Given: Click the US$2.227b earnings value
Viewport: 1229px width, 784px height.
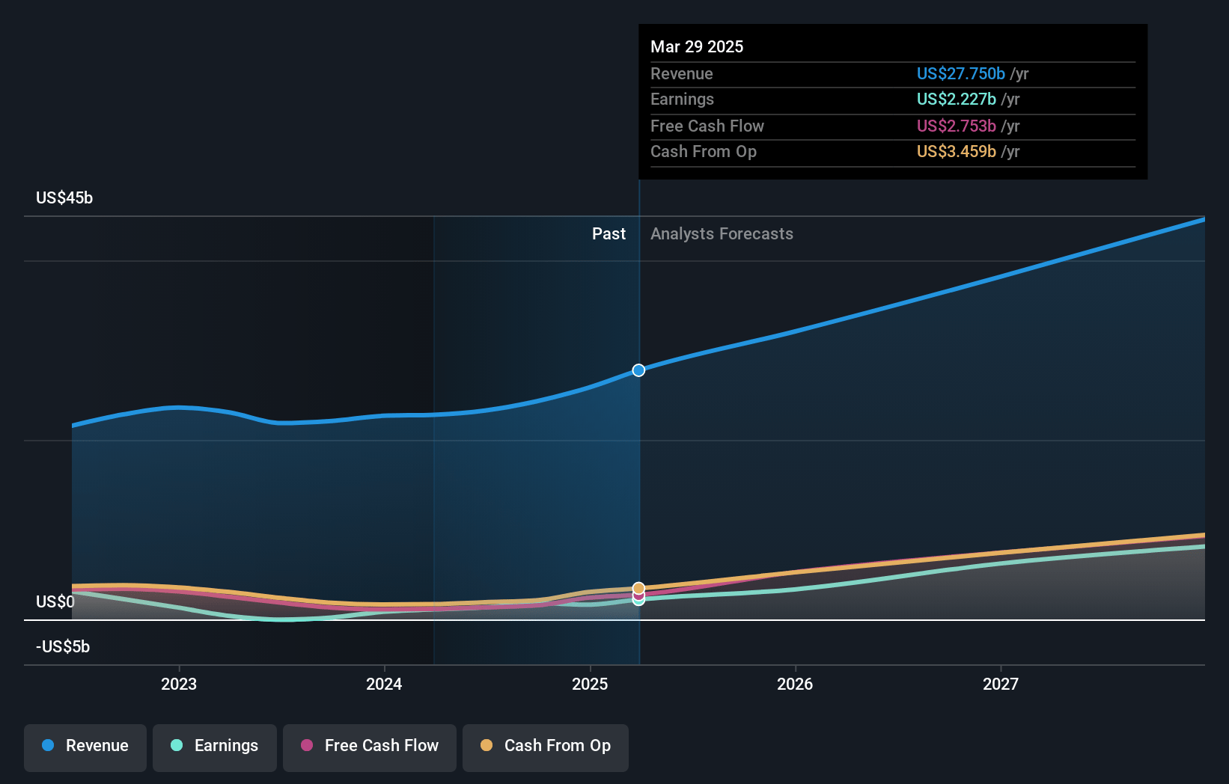Looking at the screenshot, I should [x=957, y=99].
